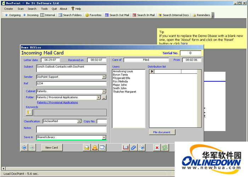Click the Care of field
The height and width of the screenshot is (177, 248).
(146, 60)
